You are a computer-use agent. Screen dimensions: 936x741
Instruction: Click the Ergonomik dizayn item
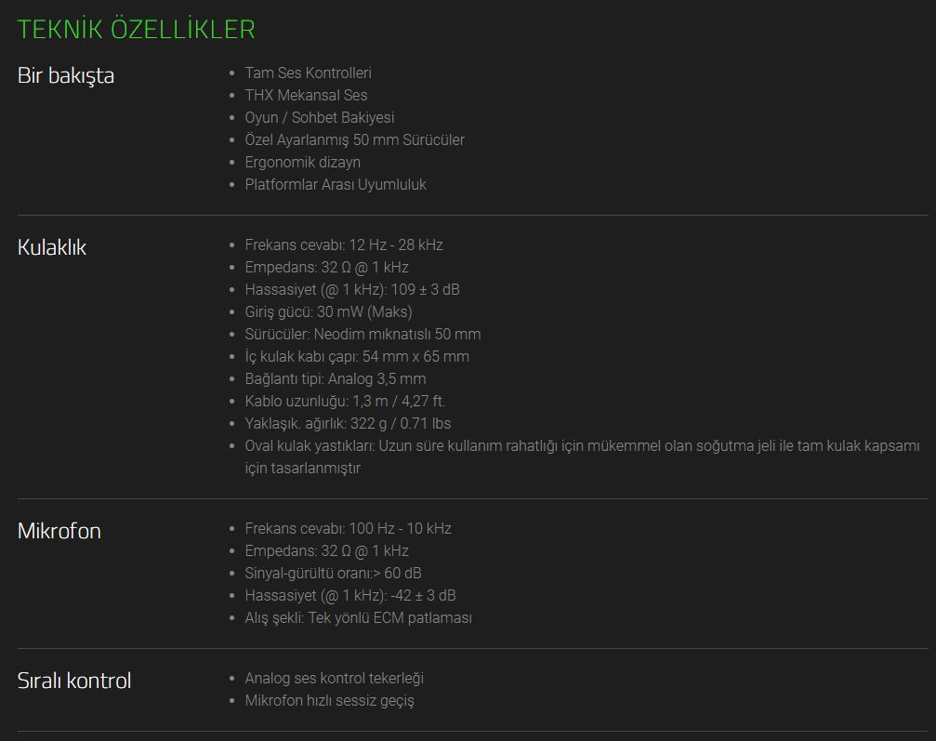click(303, 163)
